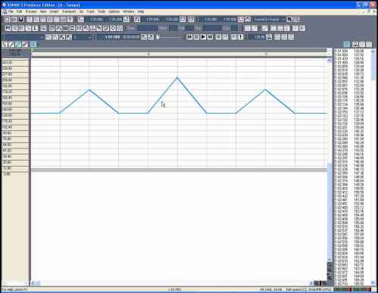Click the metronome icon beside tempo
Viewport: 378px width, 293px height.
(x=269, y=37)
